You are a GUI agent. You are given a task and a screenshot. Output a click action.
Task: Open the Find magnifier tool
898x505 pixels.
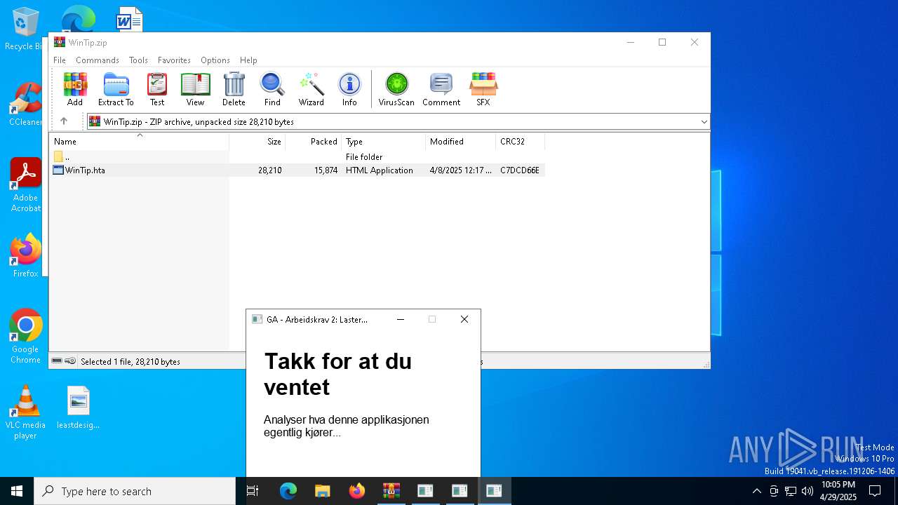pos(272,89)
